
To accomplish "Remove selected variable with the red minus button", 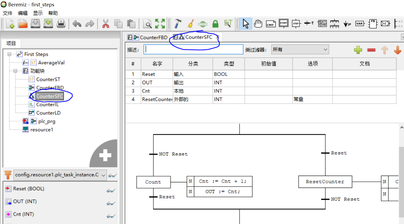I will point(371,50).
